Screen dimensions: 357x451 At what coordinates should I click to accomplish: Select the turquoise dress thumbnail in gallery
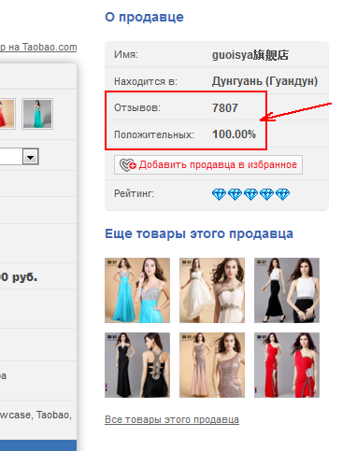[37, 114]
